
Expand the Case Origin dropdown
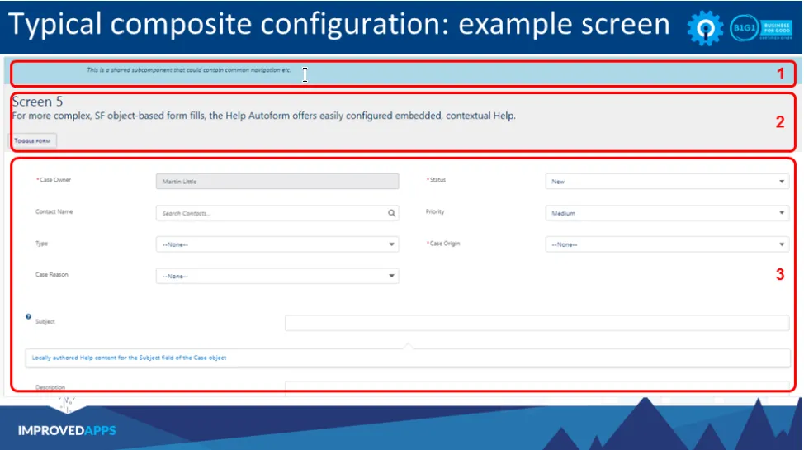[667, 244]
